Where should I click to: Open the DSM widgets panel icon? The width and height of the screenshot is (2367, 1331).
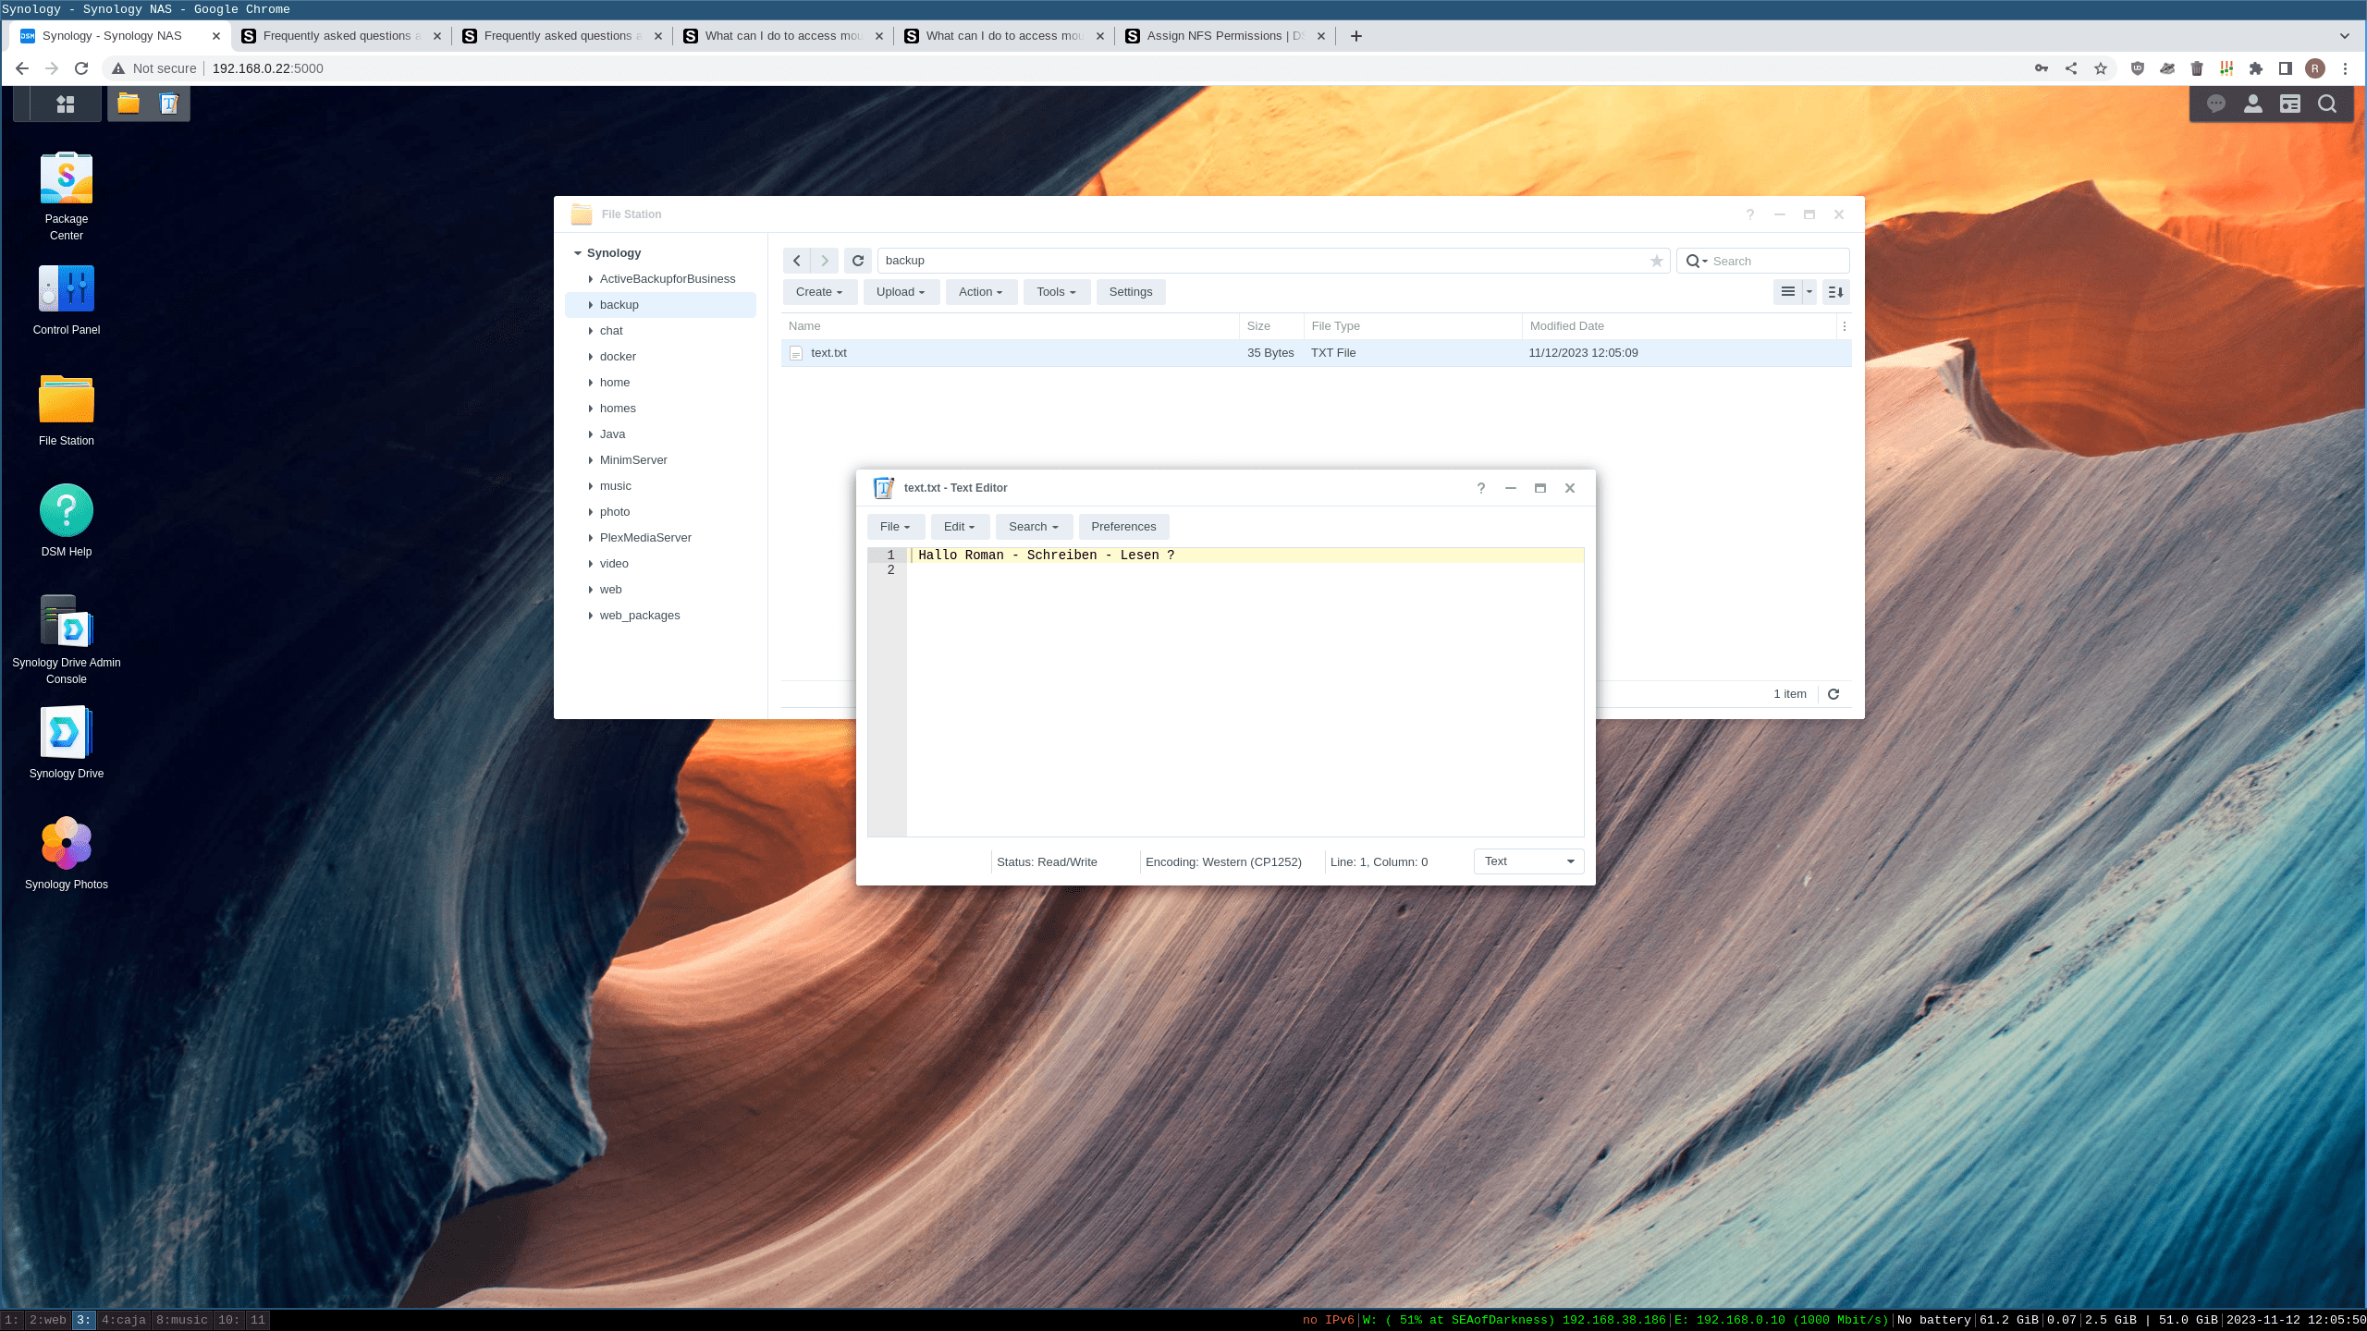2289,104
